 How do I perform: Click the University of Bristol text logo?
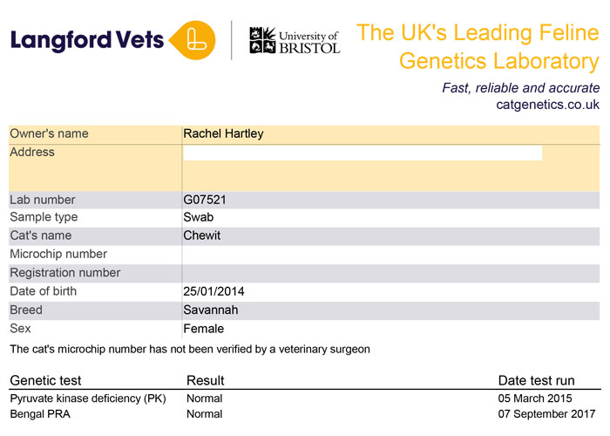click(309, 42)
